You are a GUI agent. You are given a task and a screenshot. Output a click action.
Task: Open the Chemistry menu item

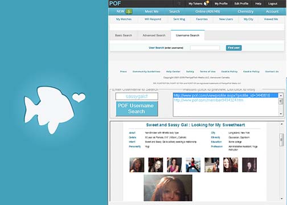coord(245,11)
